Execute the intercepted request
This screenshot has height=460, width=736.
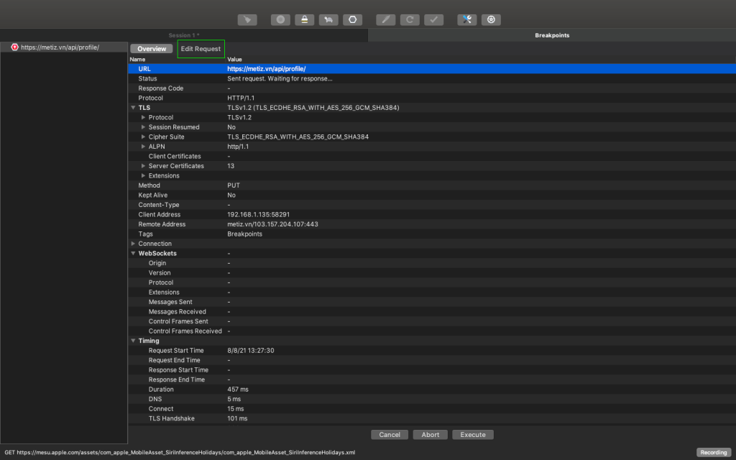point(473,435)
